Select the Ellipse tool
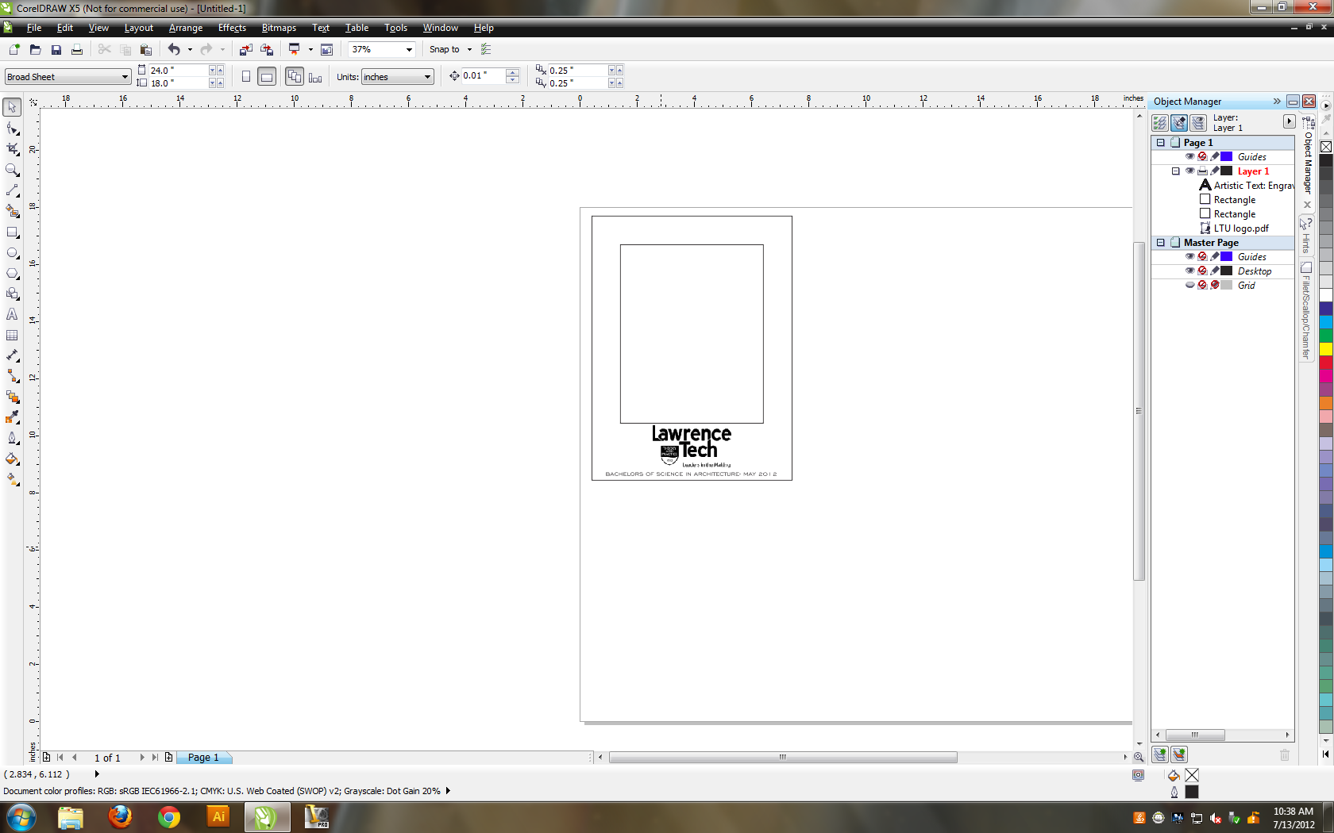Screen dimensions: 1334x833 [12, 253]
